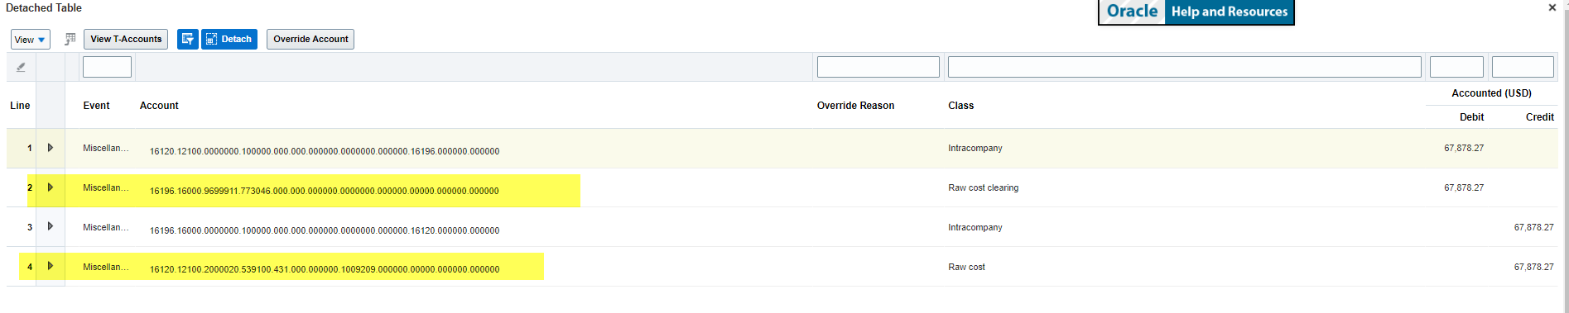This screenshot has width=1569, height=313.
Task: Select the line 4 account 16120.12100.2000020 row
Action: tap(782, 267)
